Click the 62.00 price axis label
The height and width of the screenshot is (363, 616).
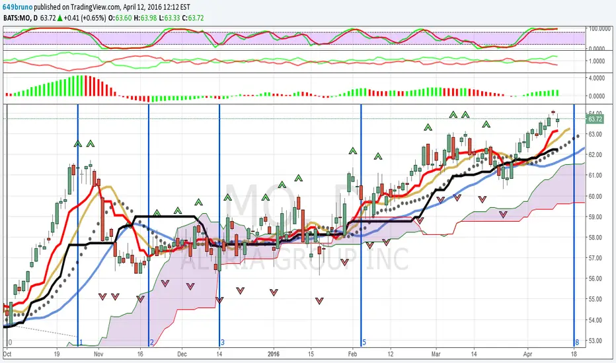[x=595, y=154]
